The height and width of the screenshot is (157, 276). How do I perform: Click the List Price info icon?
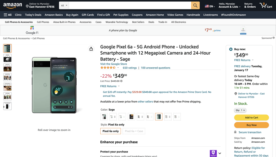tap(121, 81)
